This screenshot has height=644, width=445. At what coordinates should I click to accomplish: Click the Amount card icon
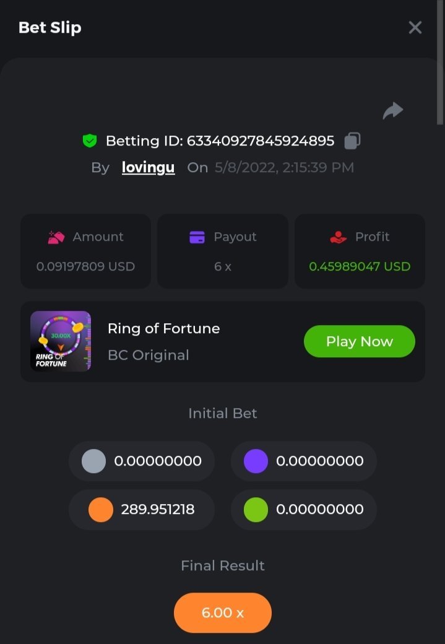tap(56, 237)
